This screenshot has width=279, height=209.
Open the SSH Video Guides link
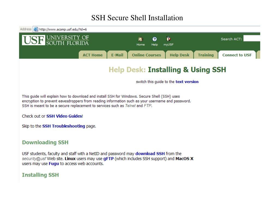[64, 116]
